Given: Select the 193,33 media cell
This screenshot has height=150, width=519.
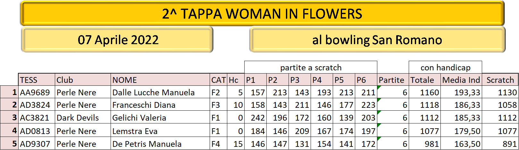Looking at the screenshot, I should pos(461,92).
